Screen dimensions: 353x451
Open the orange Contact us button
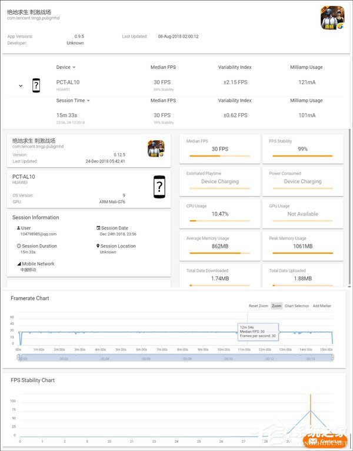pos(325,440)
